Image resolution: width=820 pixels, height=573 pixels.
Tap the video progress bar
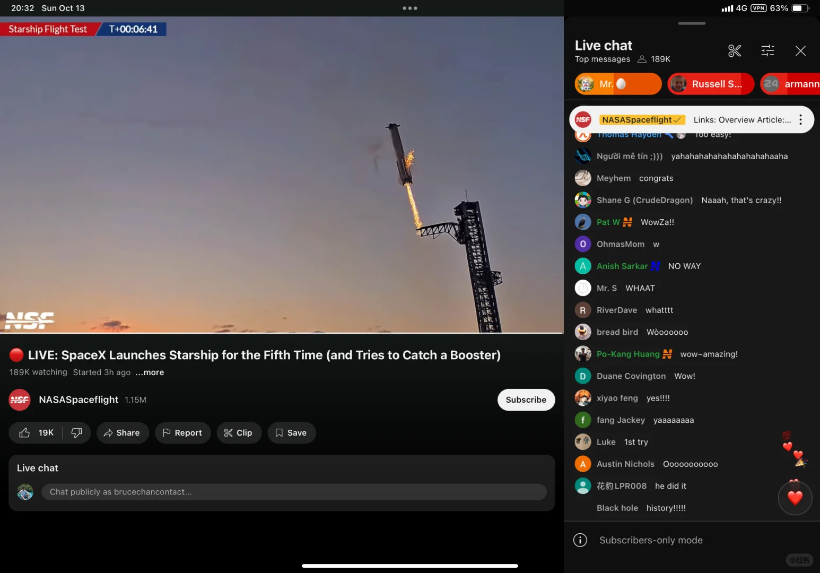point(282,333)
